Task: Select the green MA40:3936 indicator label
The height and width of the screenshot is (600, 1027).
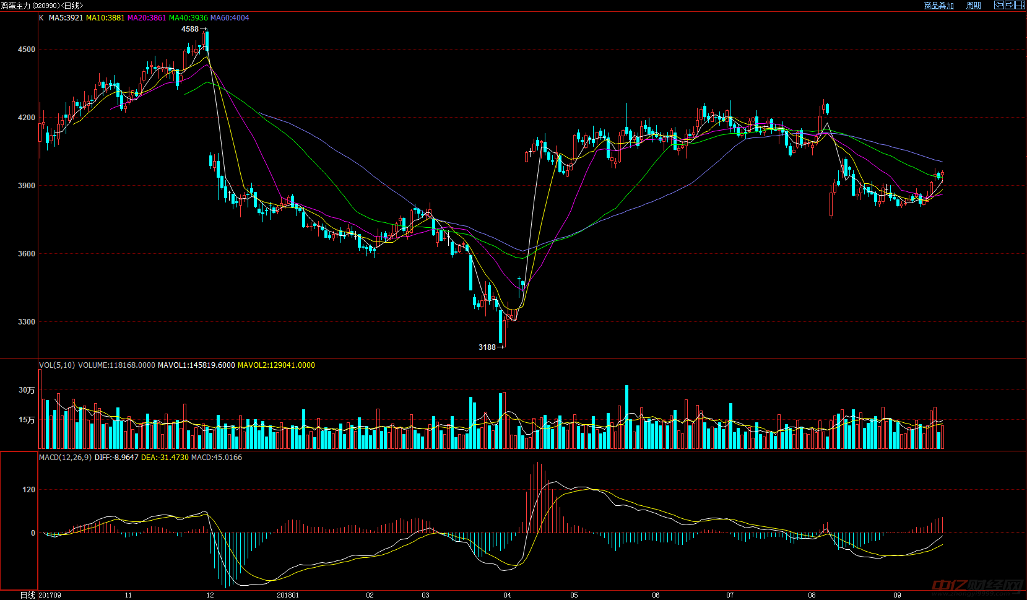Action: click(x=188, y=18)
